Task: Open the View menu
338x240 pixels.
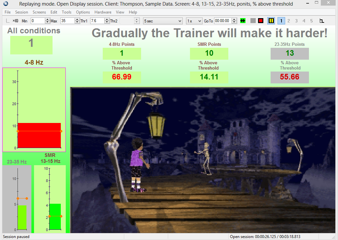Action: click(x=120, y=12)
